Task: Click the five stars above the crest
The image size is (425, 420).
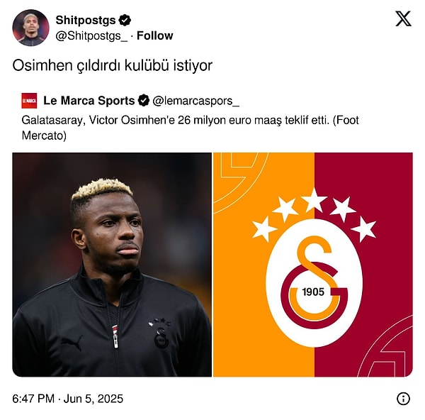Action: point(314,214)
